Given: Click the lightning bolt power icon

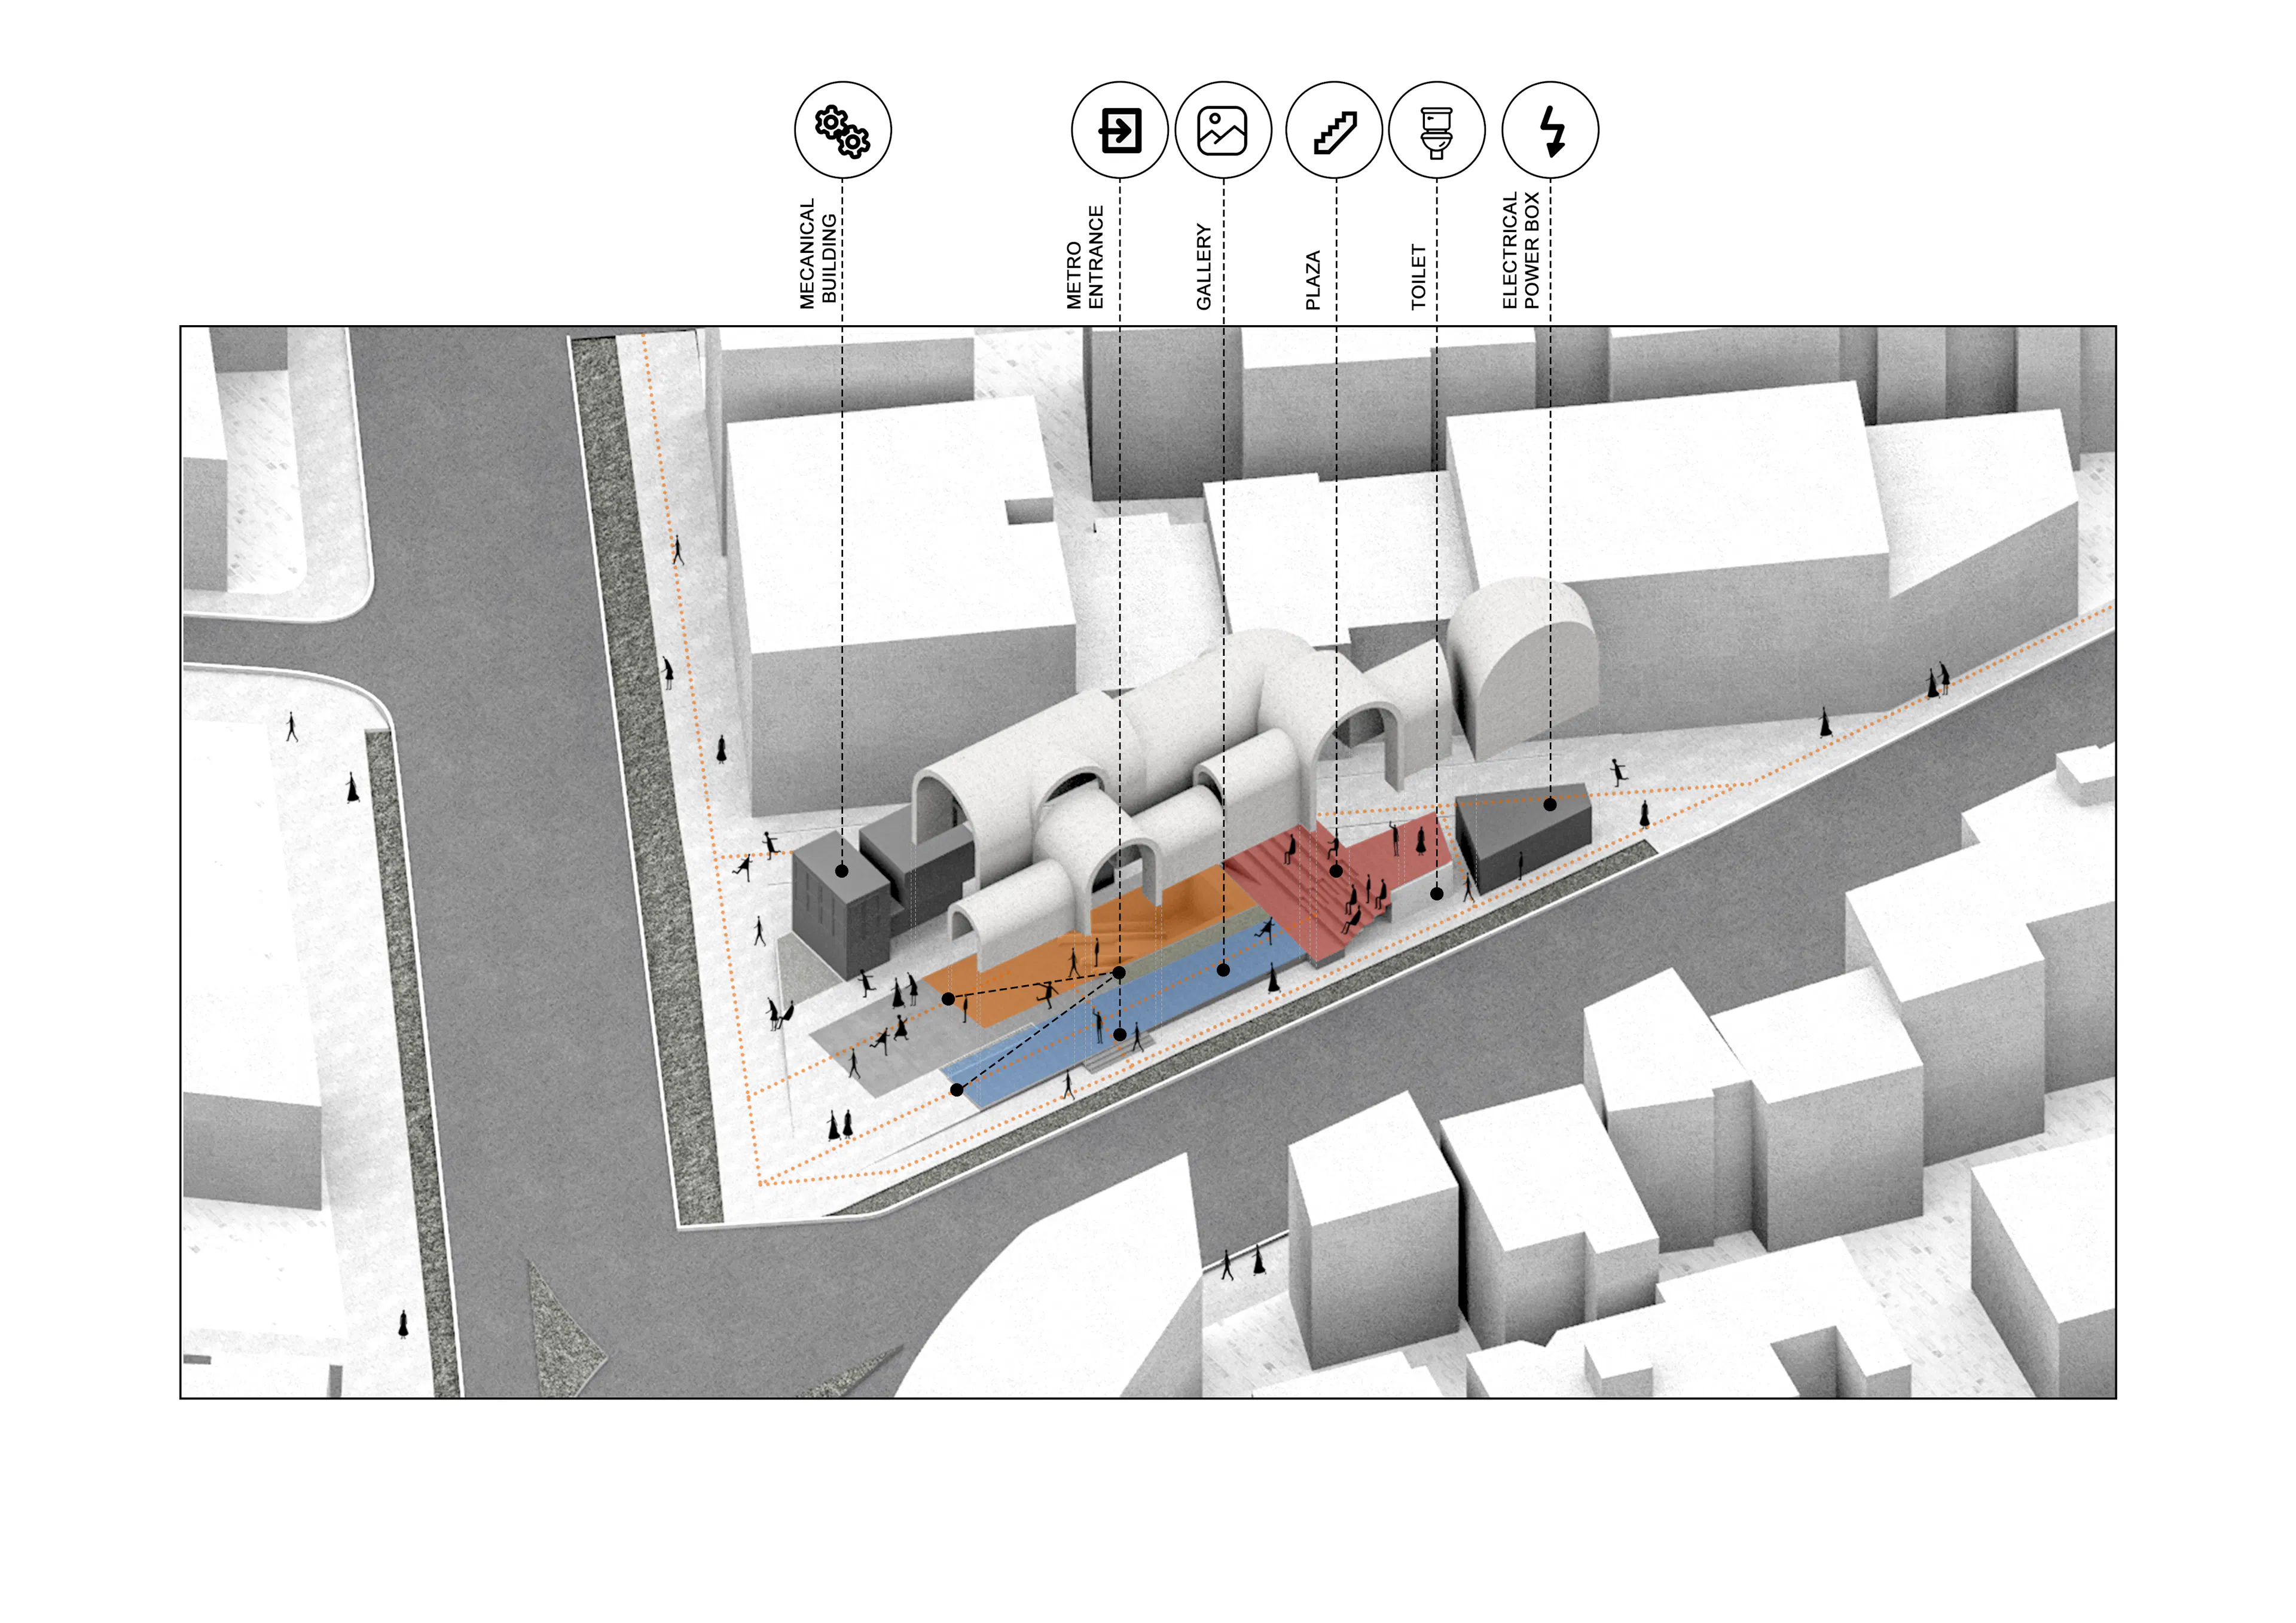Looking at the screenshot, I should point(1550,130).
